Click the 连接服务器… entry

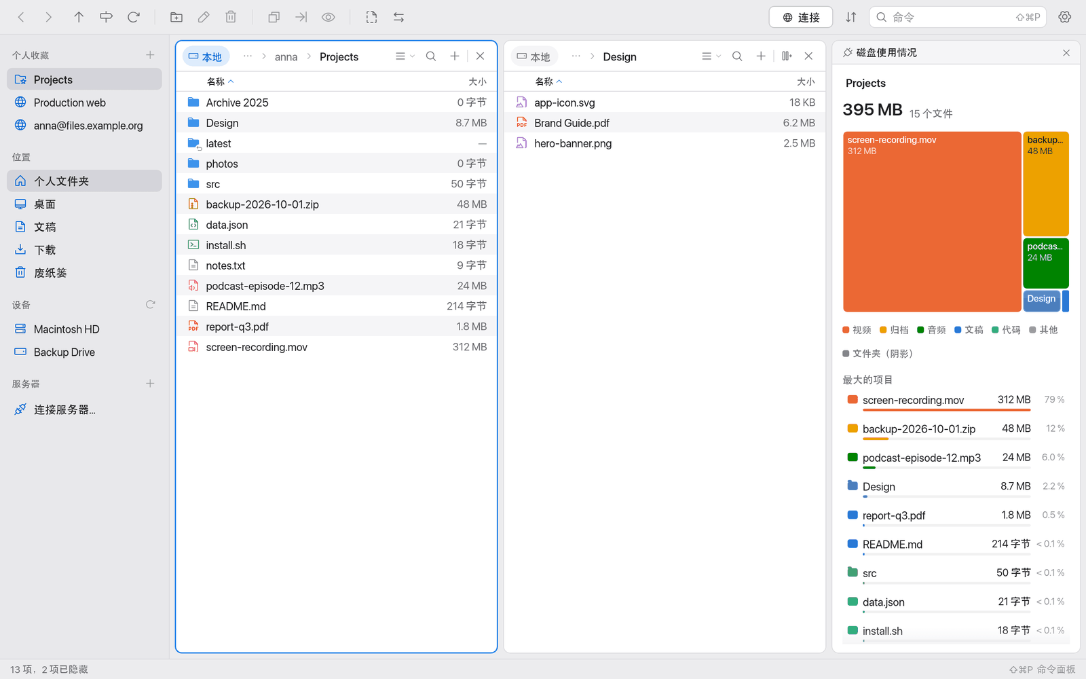pyautogui.click(x=84, y=409)
